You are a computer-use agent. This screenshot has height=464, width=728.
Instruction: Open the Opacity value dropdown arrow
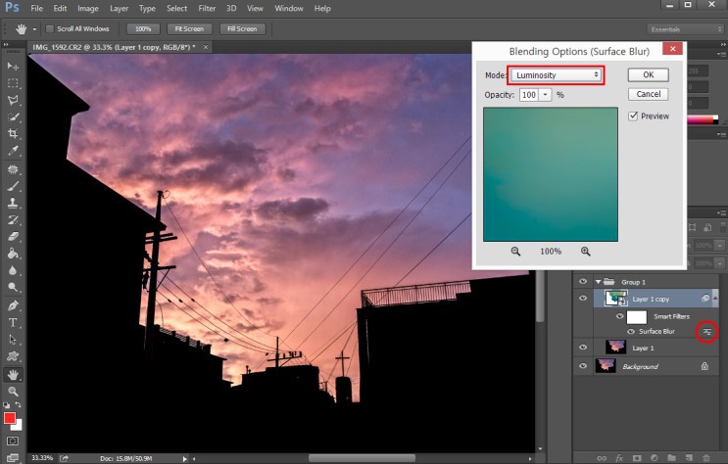545,95
